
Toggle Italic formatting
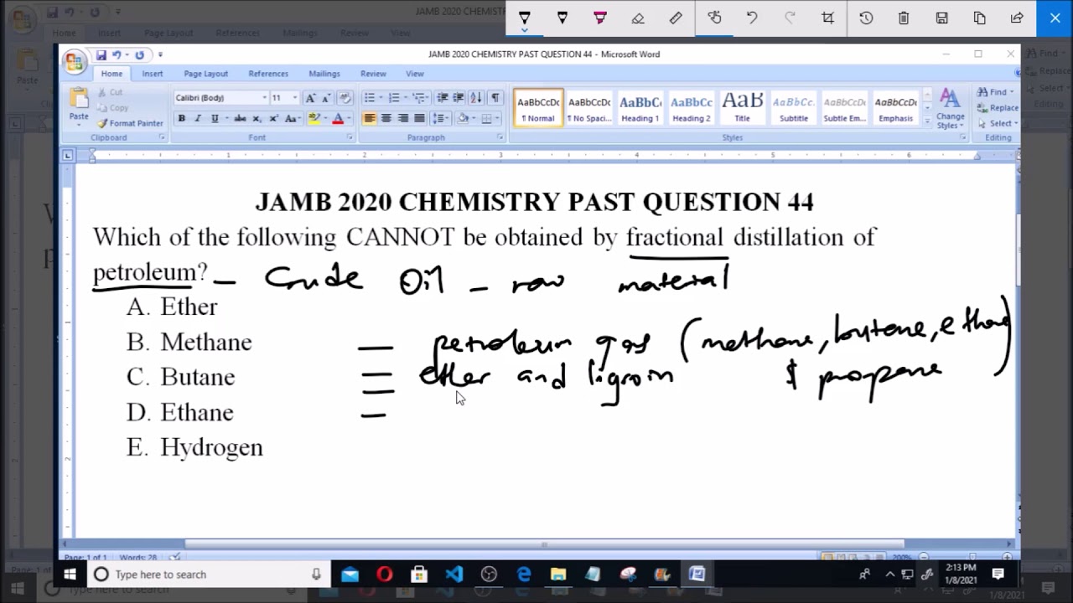point(198,119)
